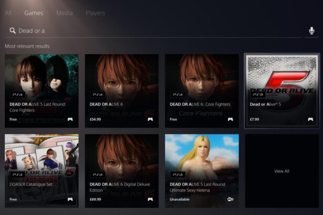The width and height of the screenshot is (323, 215).
Task: Open the View All tile
Action: click(282, 171)
